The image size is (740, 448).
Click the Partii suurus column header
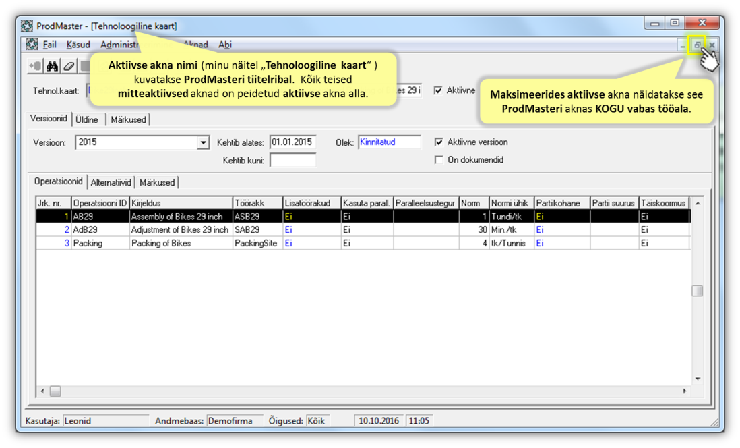click(x=614, y=203)
